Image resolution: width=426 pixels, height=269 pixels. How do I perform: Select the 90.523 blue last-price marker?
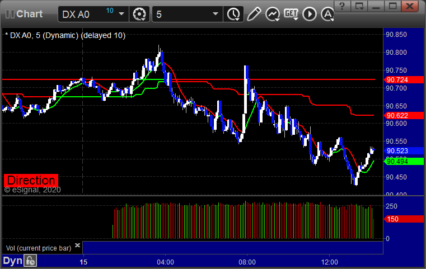point(404,150)
